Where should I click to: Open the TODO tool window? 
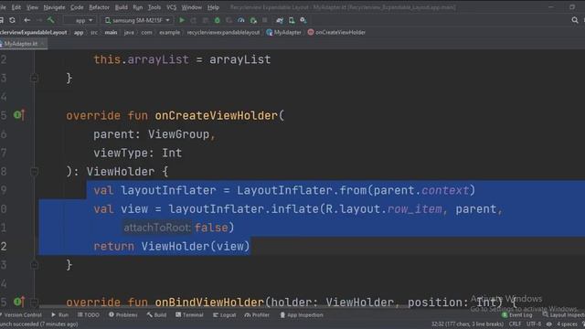point(89,314)
